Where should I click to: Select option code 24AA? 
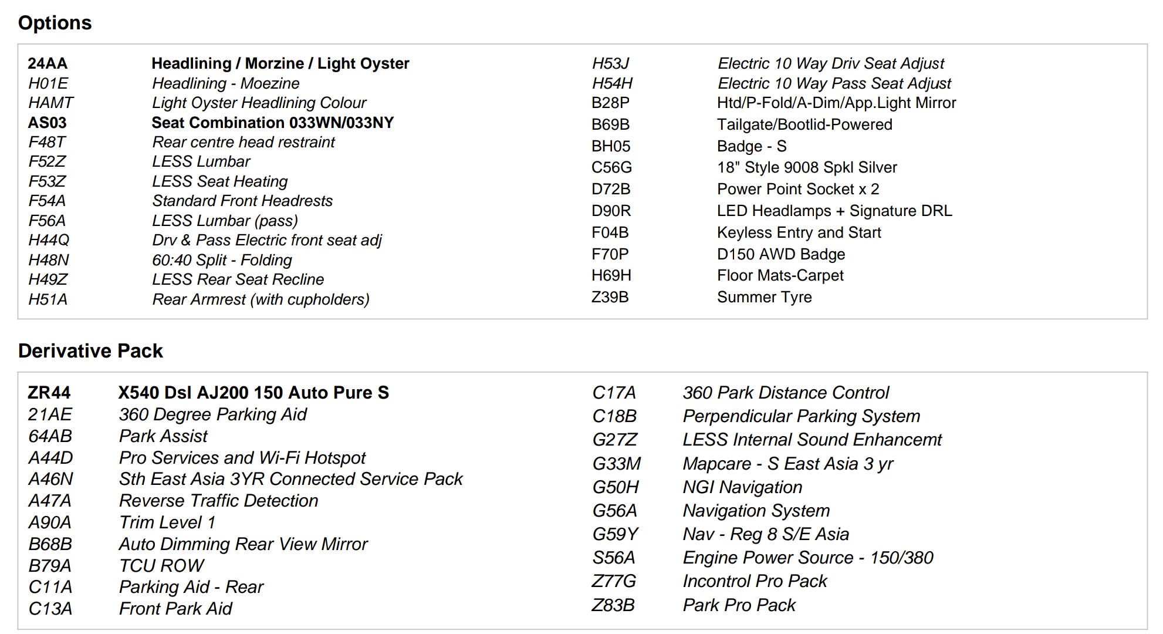48,63
